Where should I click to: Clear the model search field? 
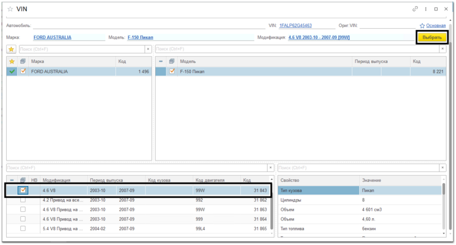(442, 49)
